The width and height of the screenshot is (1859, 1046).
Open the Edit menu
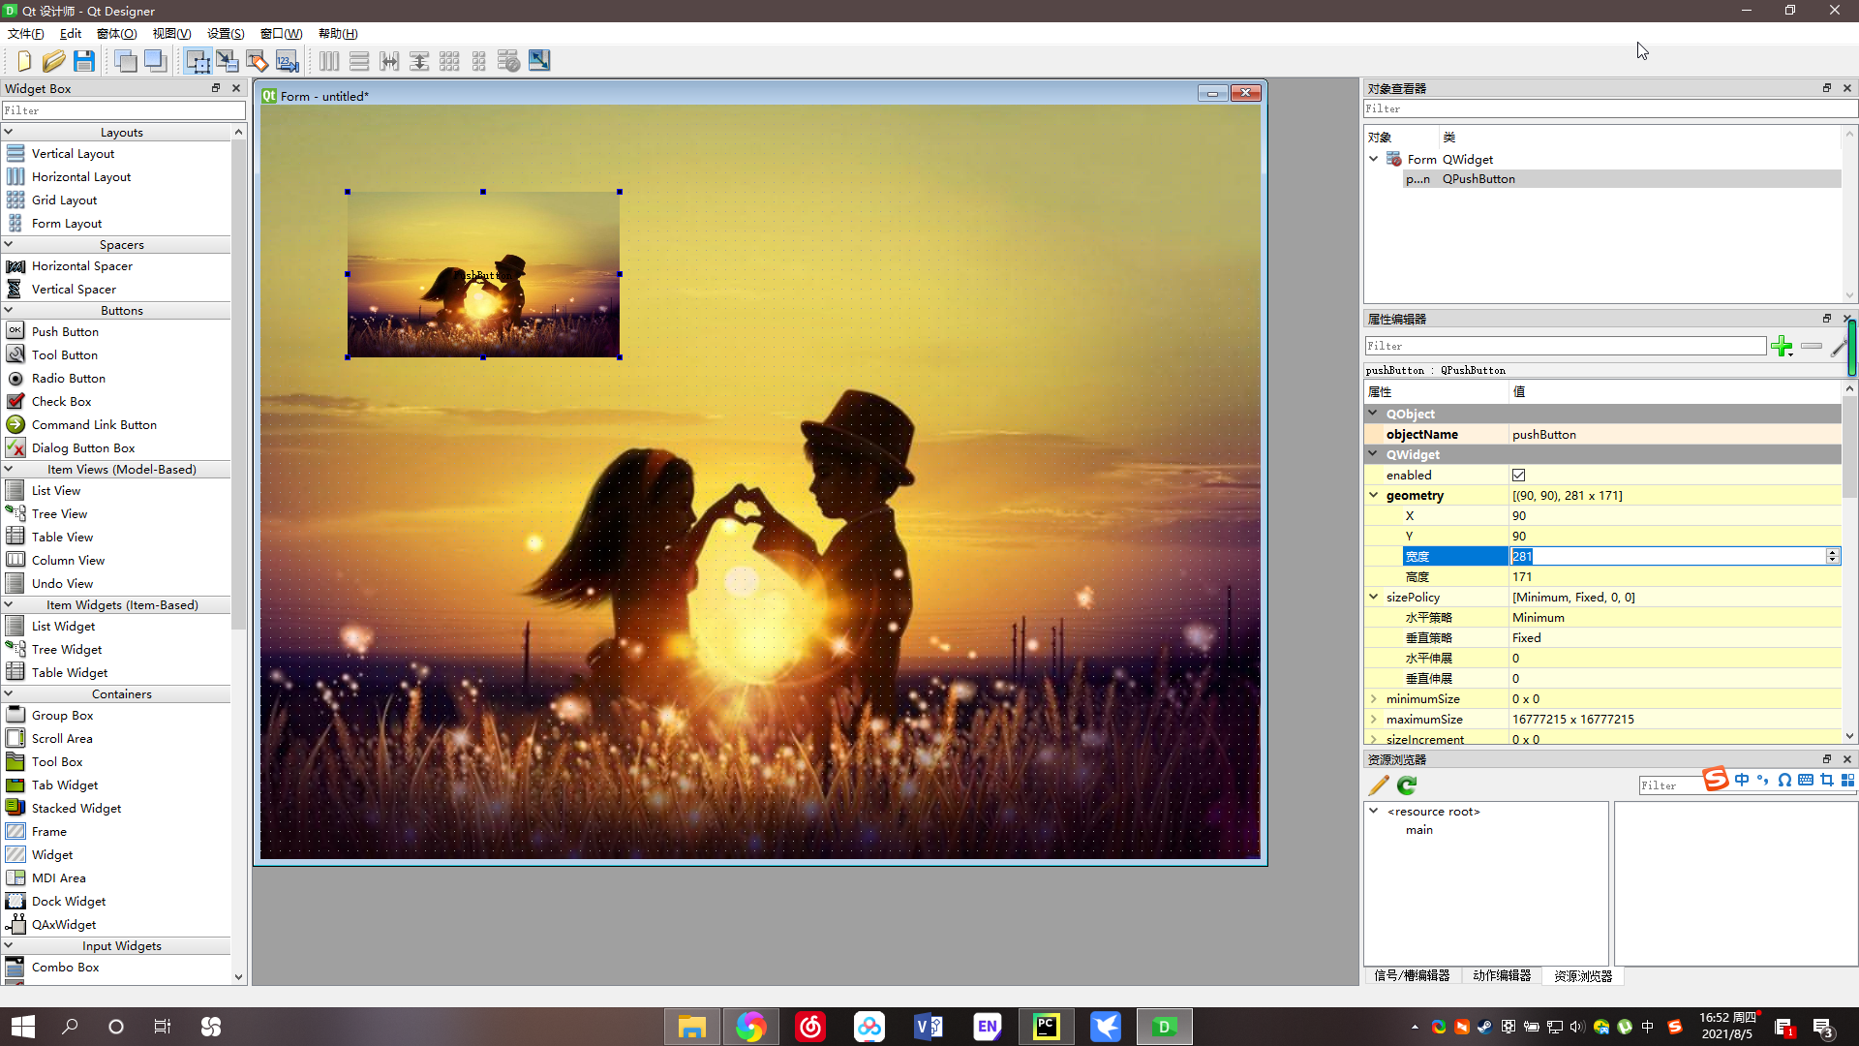point(71,34)
